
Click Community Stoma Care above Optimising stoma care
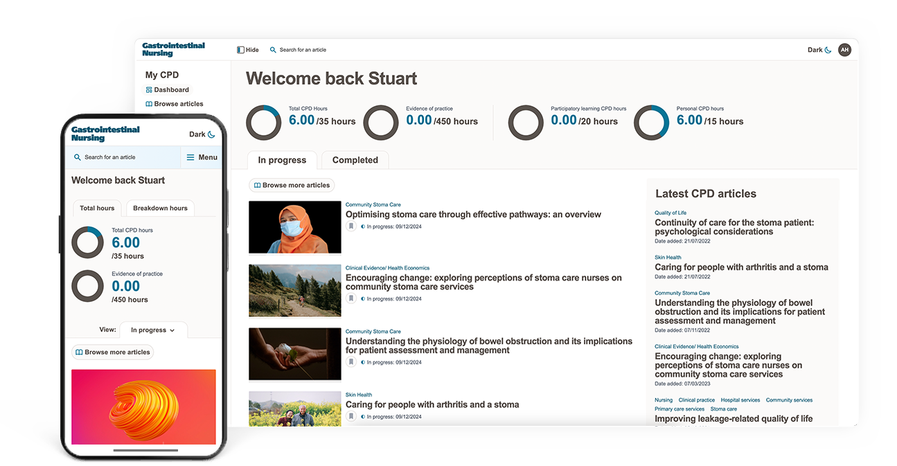373,205
